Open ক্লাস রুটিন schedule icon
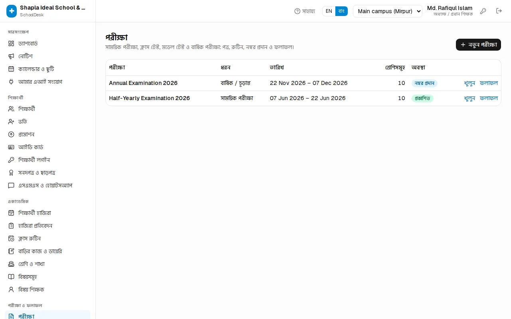 click(x=11, y=238)
